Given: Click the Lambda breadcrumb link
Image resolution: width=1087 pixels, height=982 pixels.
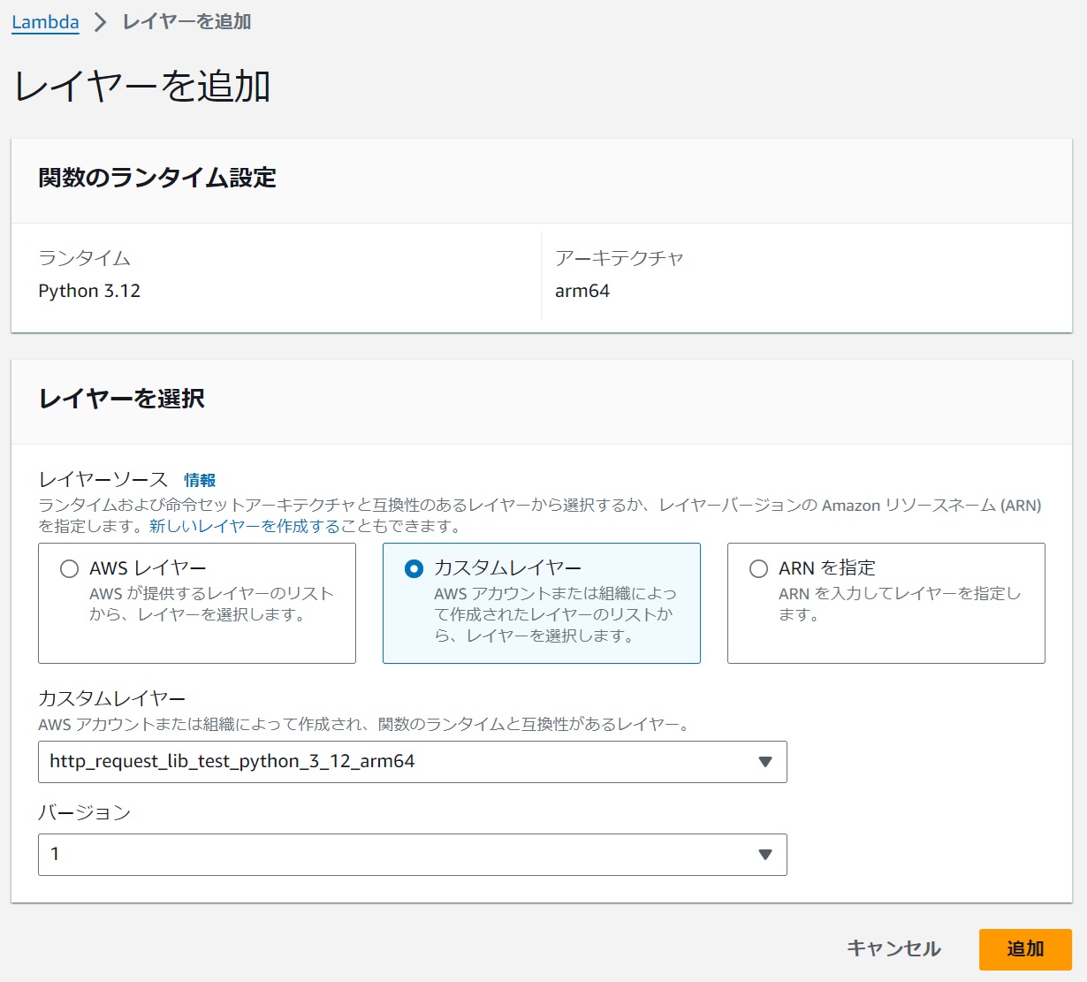Looking at the screenshot, I should click(x=44, y=22).
